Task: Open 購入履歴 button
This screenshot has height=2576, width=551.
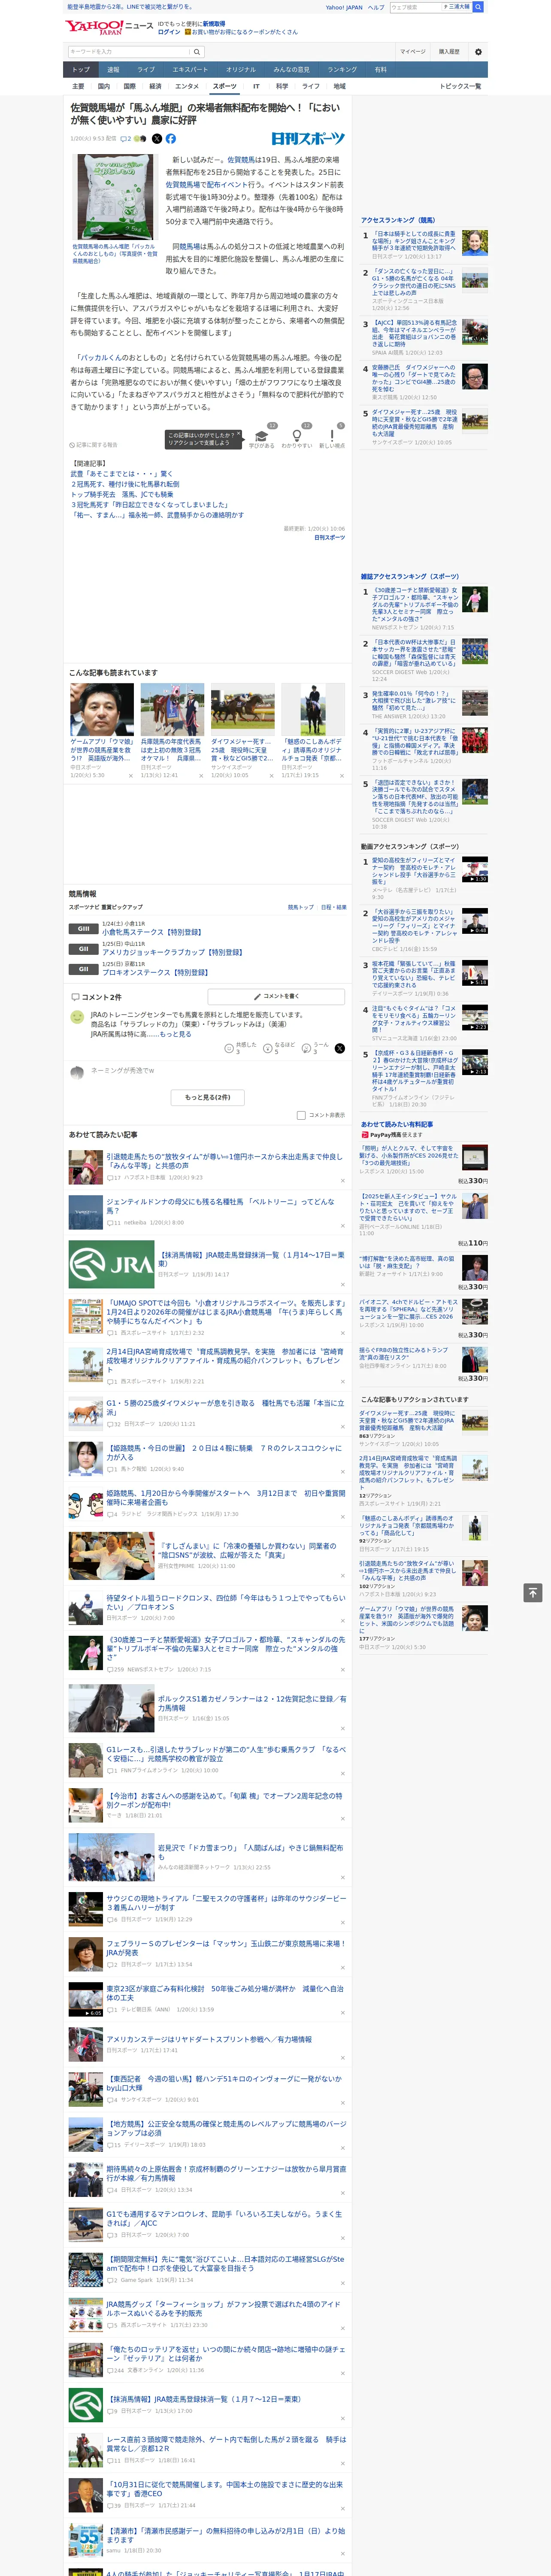Action: click(449, 52)
